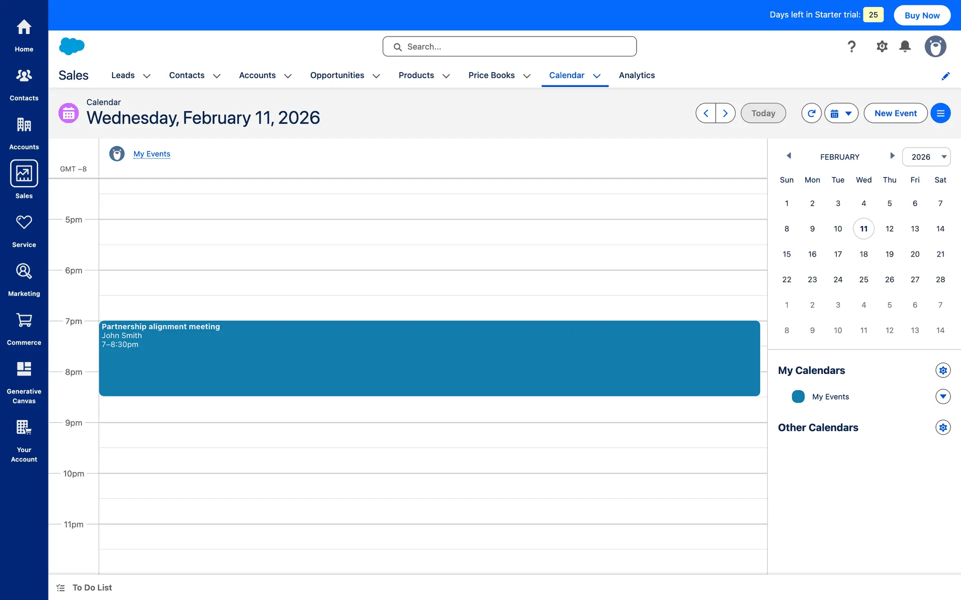
Task: Expand the Opportunities tab chevron
Action: (376, 76)
